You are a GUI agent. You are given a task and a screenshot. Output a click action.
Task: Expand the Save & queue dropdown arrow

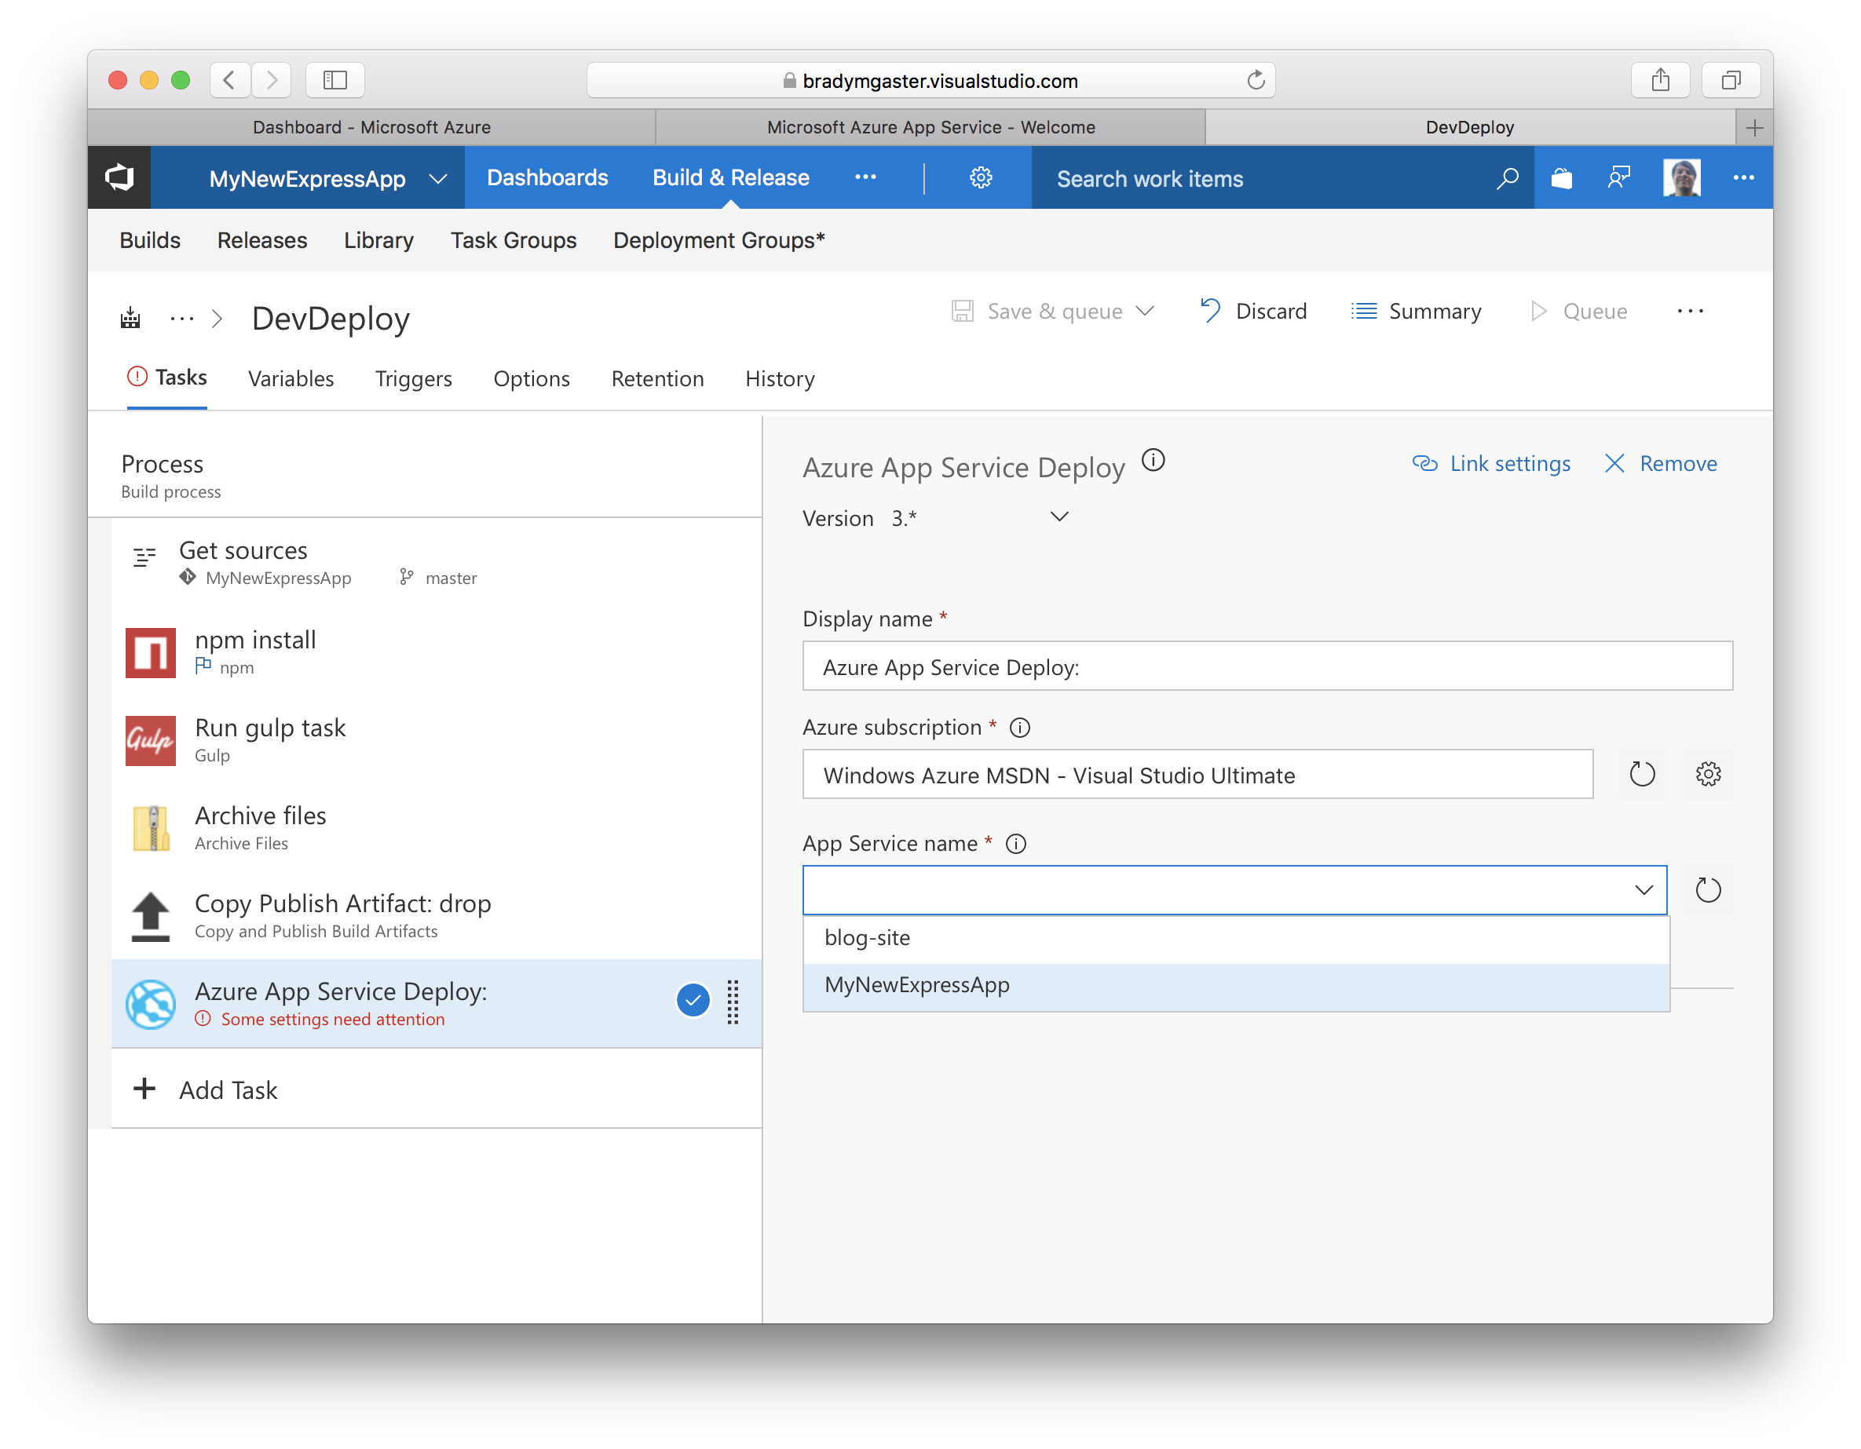point(1145,311)
